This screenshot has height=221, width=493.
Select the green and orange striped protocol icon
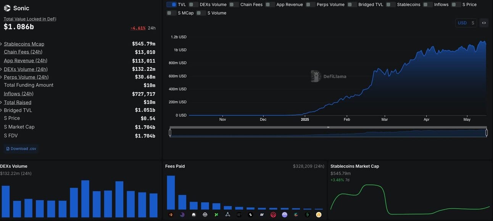pyautogui.click(x=296, y=215)
